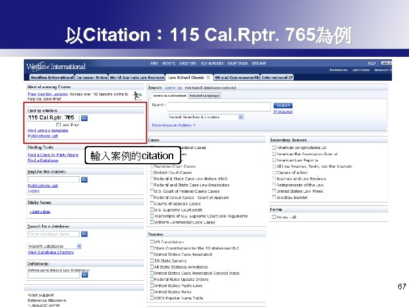This screenshot has height=307, width=409.
Task: Tick U.S. Supreme Court Briefs checkbox
Action: click(x=152, y=210)
